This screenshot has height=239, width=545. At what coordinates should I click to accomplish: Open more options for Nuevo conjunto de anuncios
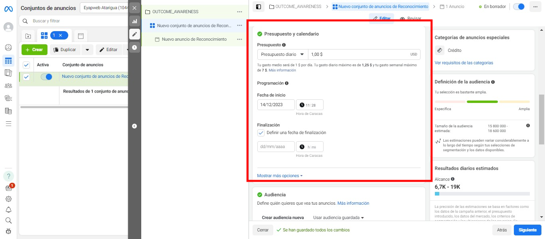[x=239, y=26]
